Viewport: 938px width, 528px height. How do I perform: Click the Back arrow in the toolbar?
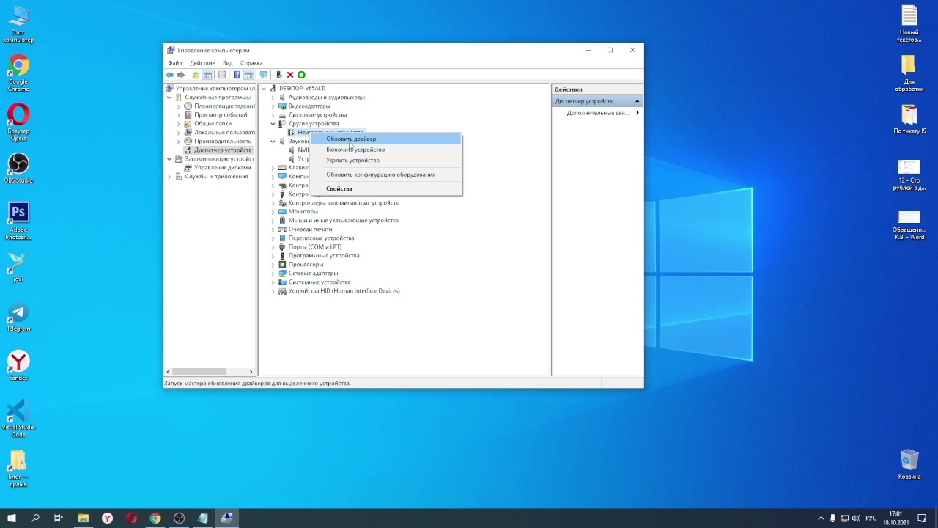click(170, 75)
